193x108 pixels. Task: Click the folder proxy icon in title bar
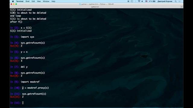pos(80,4)
